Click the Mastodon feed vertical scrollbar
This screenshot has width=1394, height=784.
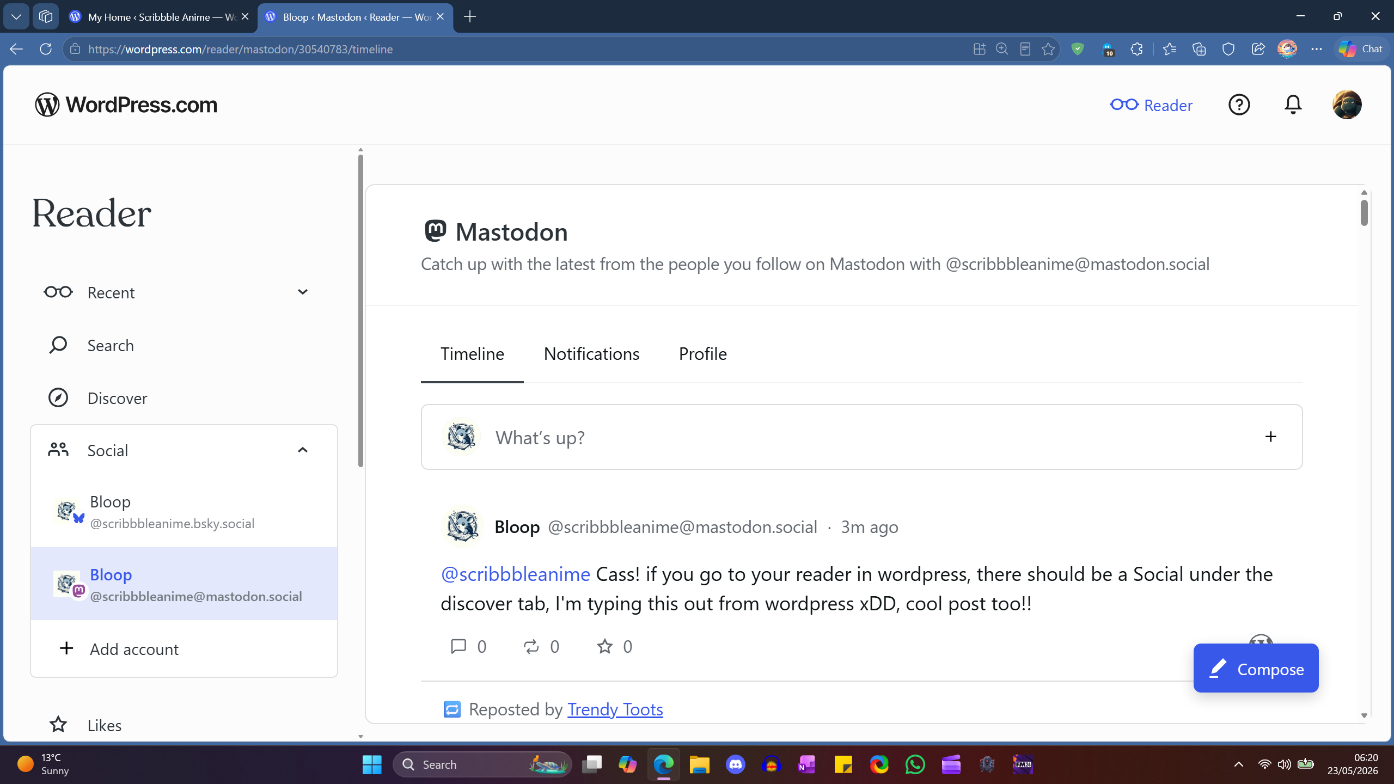click(x=1364, y=212)
